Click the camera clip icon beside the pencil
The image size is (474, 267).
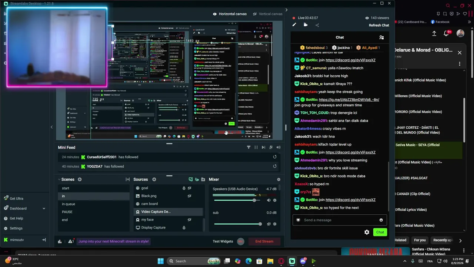(306, 25)
